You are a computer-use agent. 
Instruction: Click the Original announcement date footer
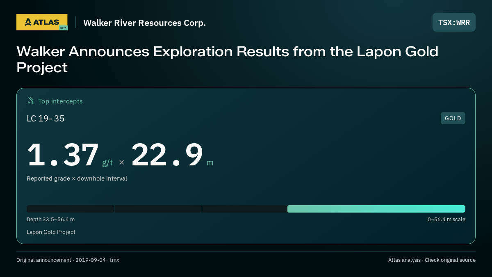[x=68, y=260]
